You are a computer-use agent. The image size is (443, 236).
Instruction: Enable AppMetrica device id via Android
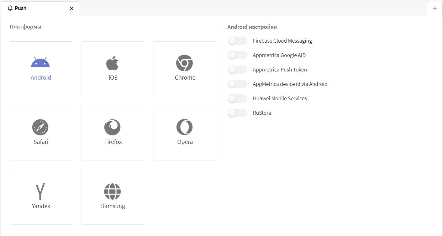(237, 84)
